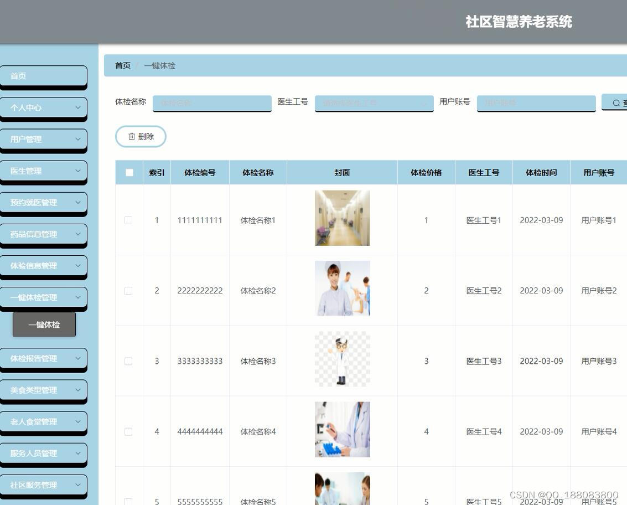Open the cover image of 体检名称2
627x505 pixels.
pyautogui.click(x=342, y=288)
